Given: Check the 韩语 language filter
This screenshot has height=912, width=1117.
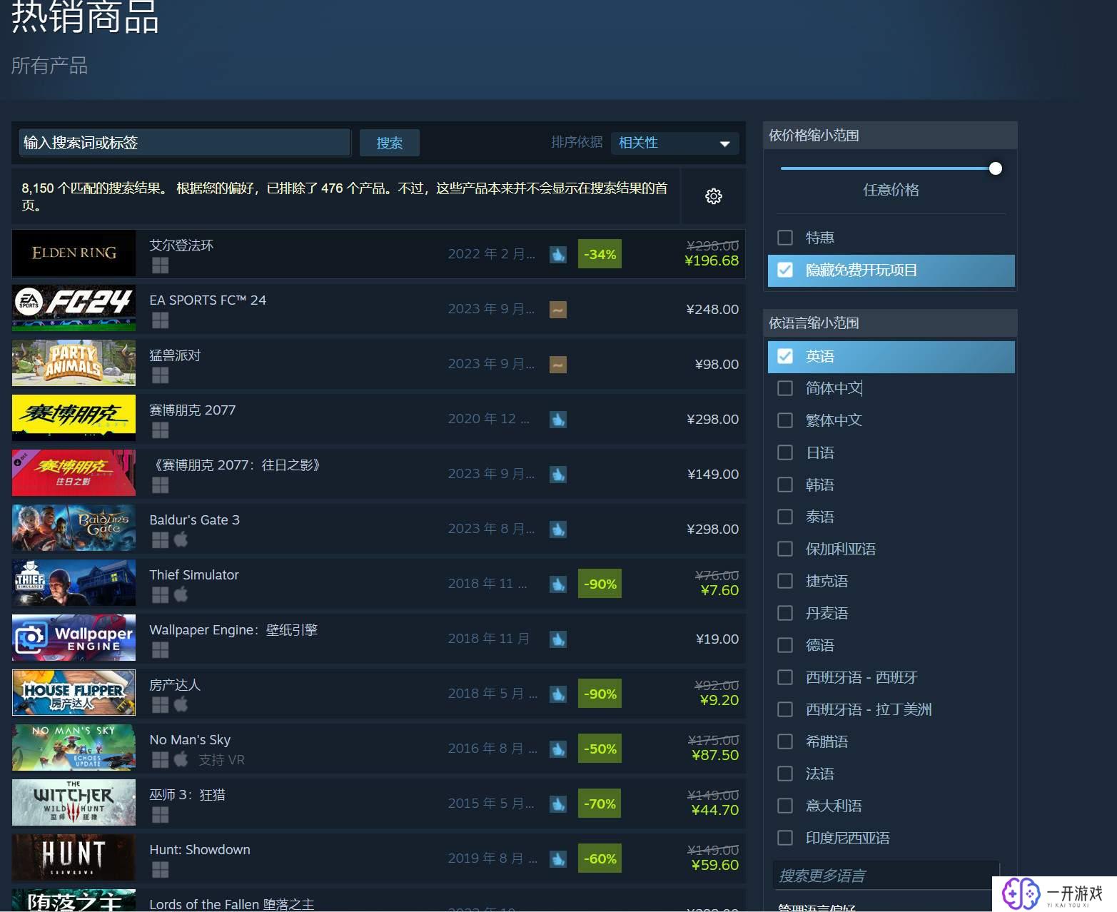Looking at the screenshot, I should tap(785, 485).
